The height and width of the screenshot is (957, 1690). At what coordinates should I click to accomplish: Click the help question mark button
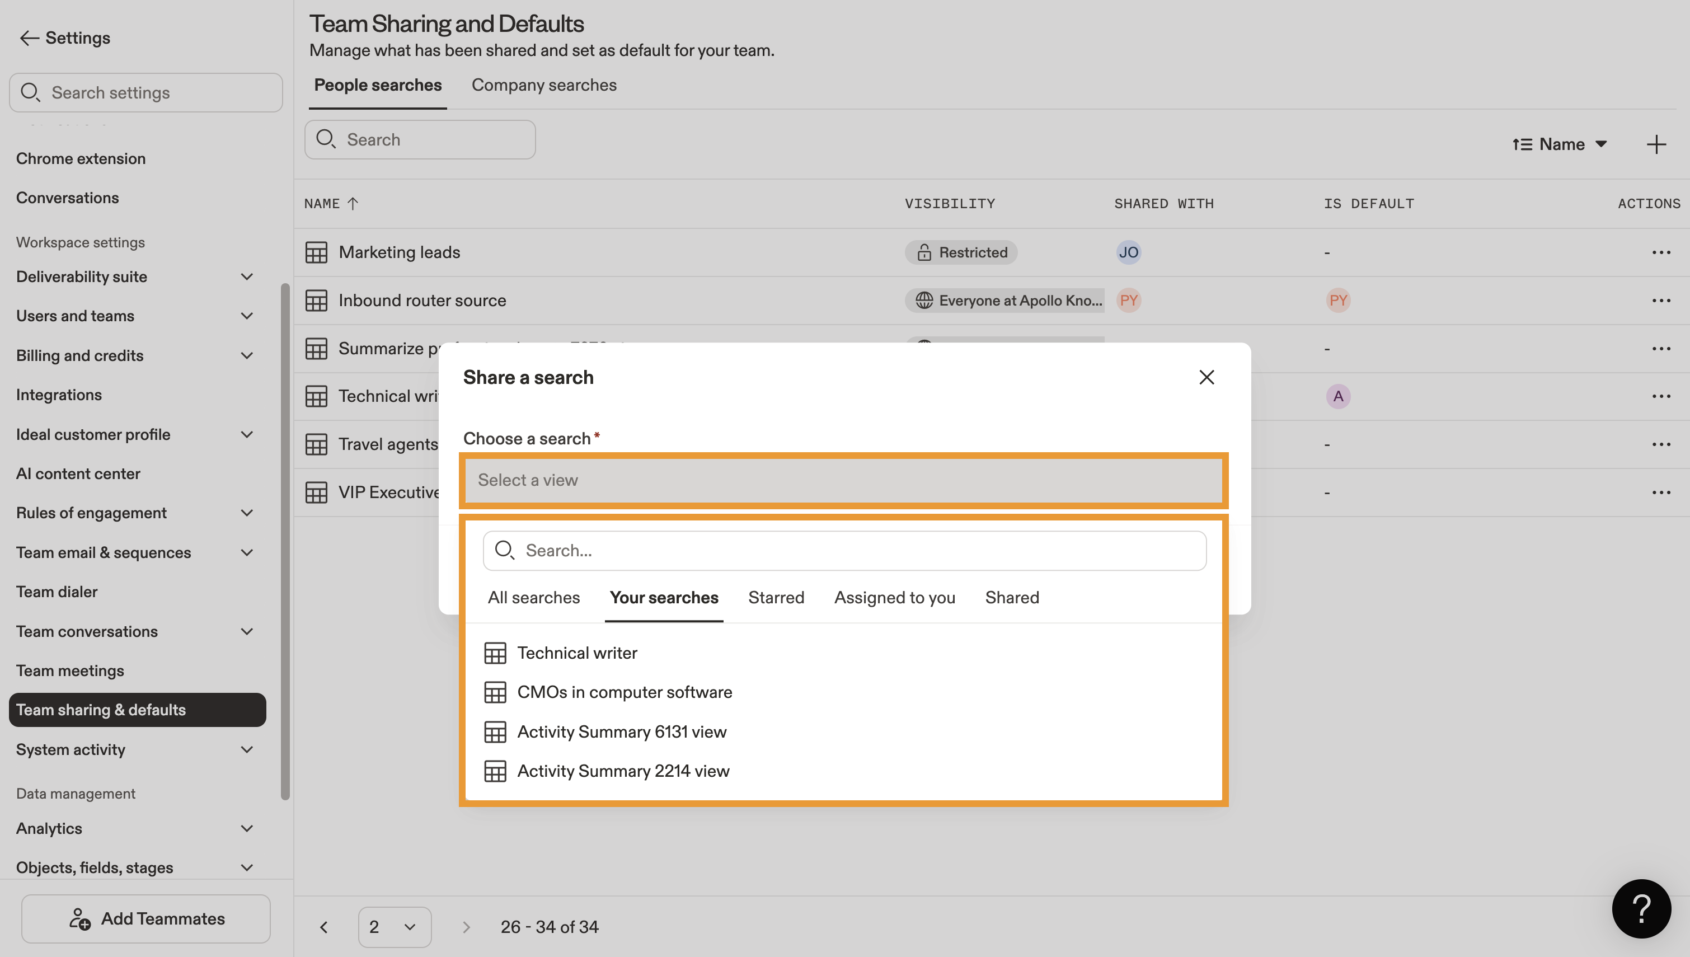(1641, 908)
